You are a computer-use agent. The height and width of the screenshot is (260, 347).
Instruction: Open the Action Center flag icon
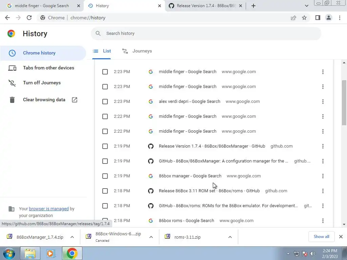pyautogui.click(x=305, y=254)
